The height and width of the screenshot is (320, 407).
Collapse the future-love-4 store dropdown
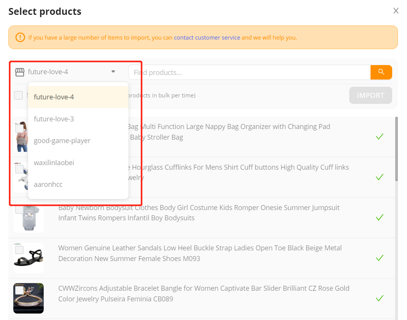pos(113,72)
